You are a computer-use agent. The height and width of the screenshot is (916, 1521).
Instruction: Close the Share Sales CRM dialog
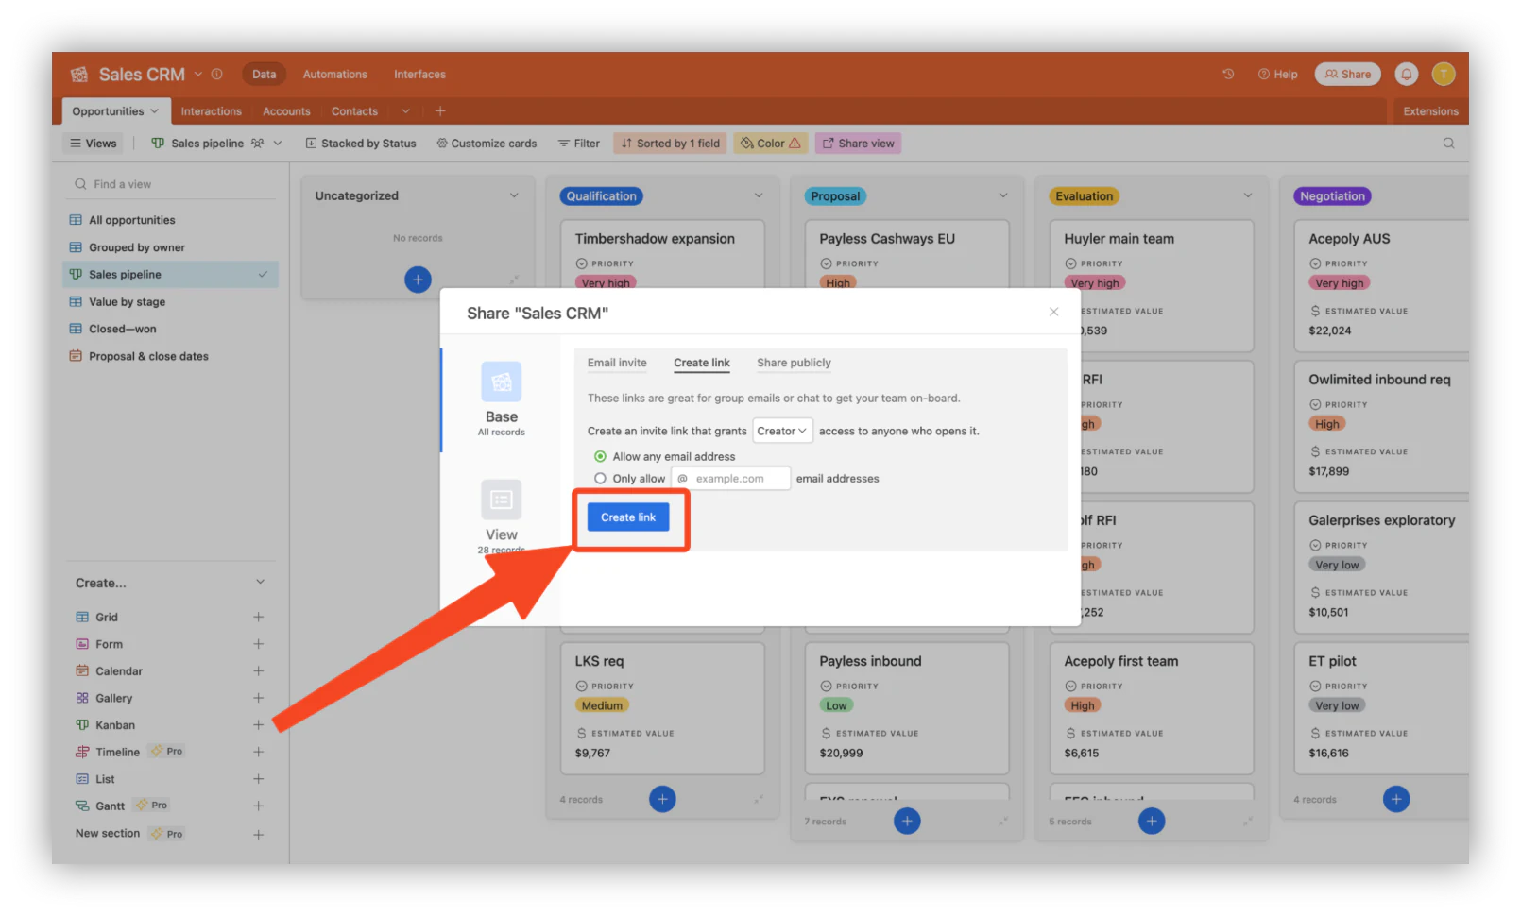(x=1053, y=312)
